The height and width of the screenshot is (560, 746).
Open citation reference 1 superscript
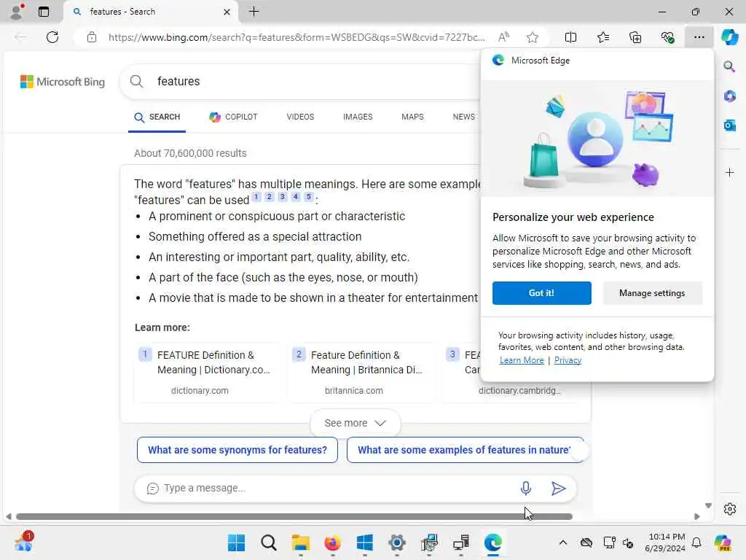point(256,197)
